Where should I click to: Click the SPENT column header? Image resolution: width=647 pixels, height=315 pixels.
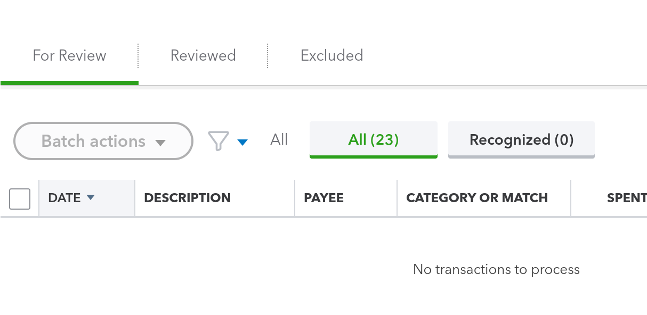pos(626,198)
